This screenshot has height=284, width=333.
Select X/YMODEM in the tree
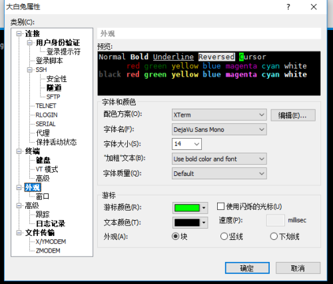point(51,241)
